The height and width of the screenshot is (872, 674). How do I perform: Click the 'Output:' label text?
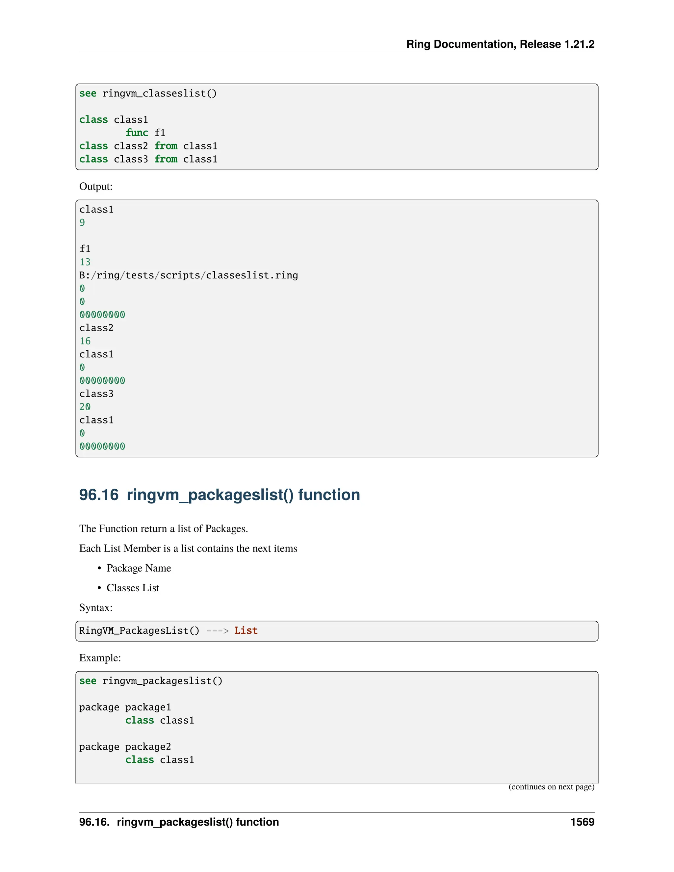click(x=96, y=187)
